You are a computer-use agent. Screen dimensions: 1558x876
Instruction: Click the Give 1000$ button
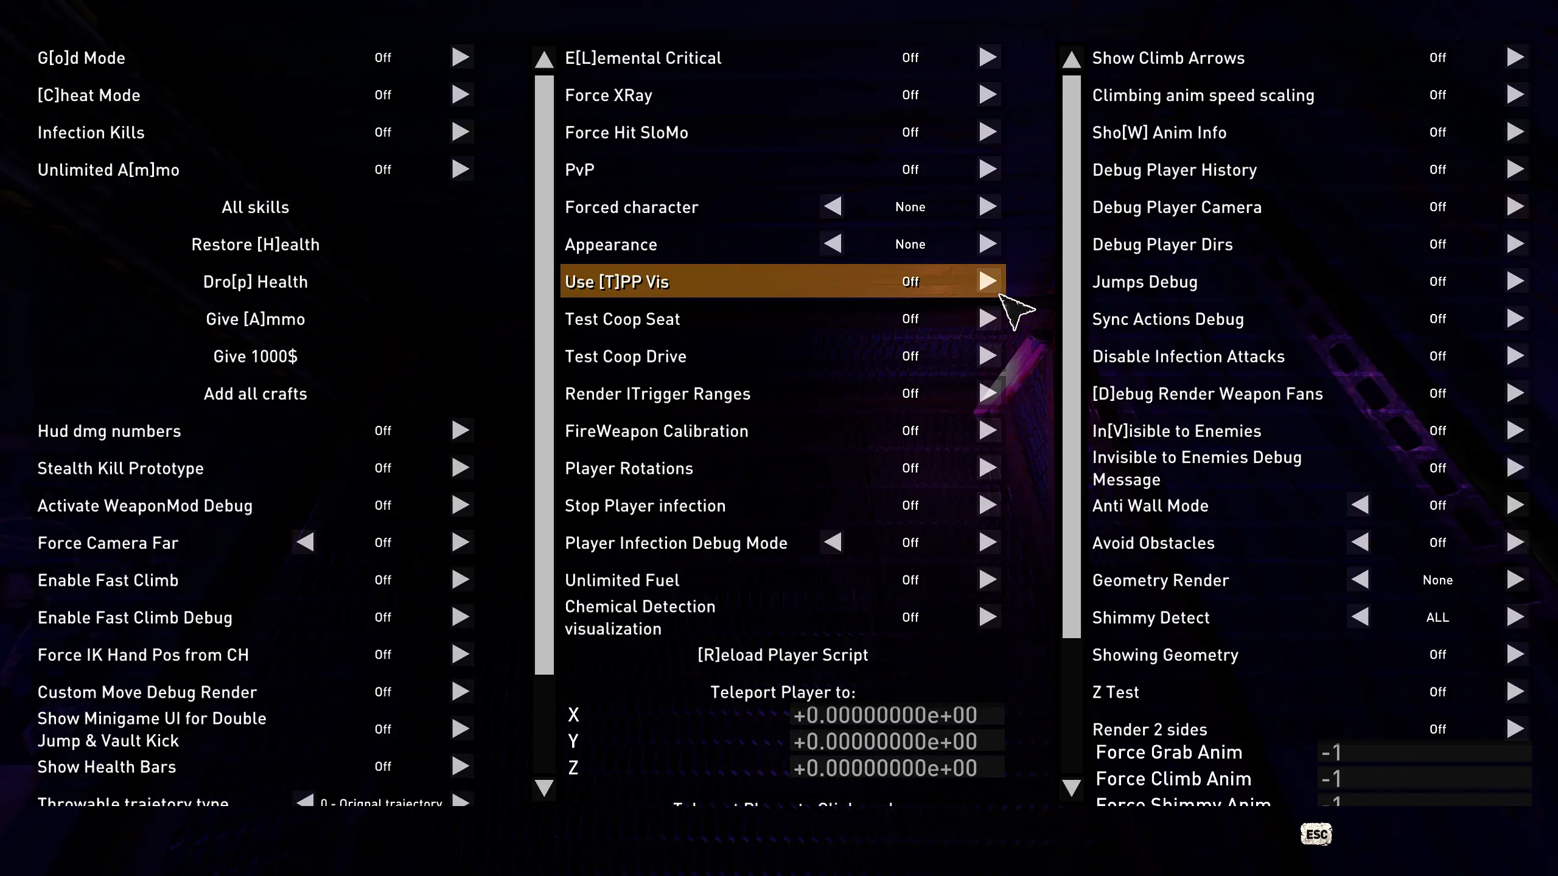click(x=254, y=356)
